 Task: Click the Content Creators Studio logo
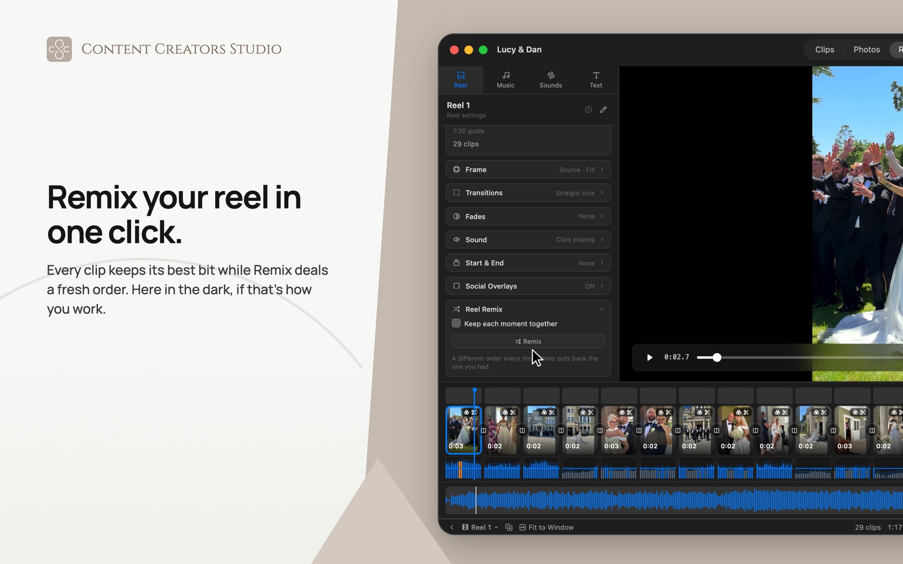point(59,49)
